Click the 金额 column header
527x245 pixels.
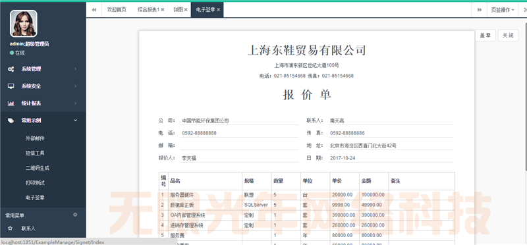point(374,181)
